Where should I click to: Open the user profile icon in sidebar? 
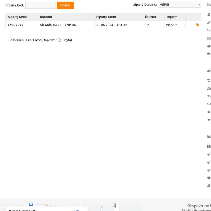[209, 15]
